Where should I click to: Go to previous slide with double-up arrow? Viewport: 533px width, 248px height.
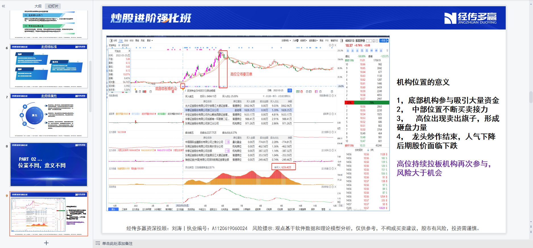531,227
